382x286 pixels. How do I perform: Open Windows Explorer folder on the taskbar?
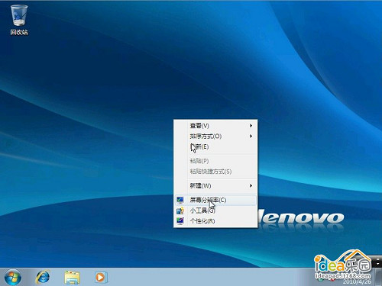72,278
